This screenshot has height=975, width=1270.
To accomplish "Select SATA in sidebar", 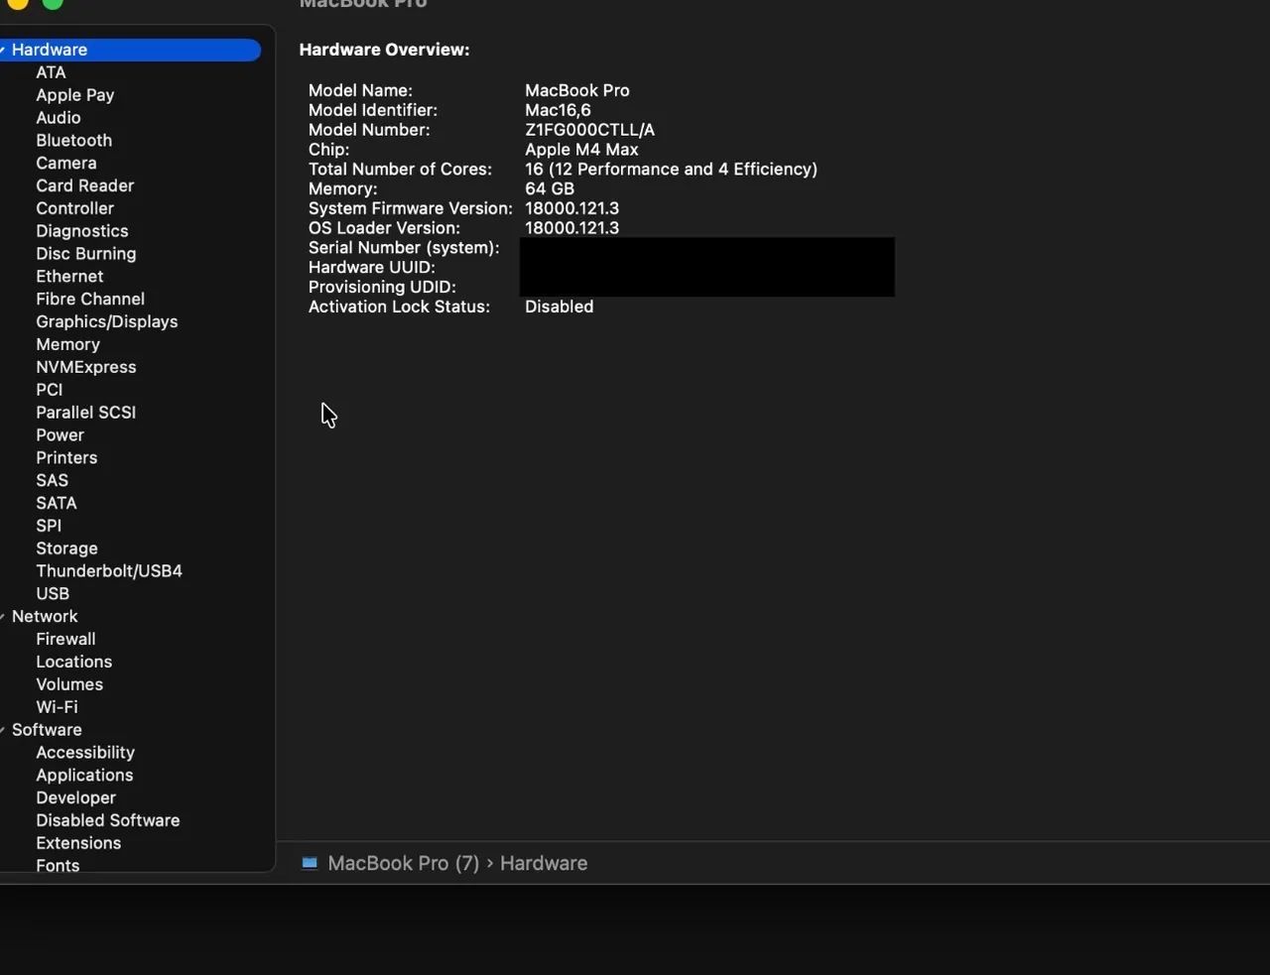I will tap(57, 503).
